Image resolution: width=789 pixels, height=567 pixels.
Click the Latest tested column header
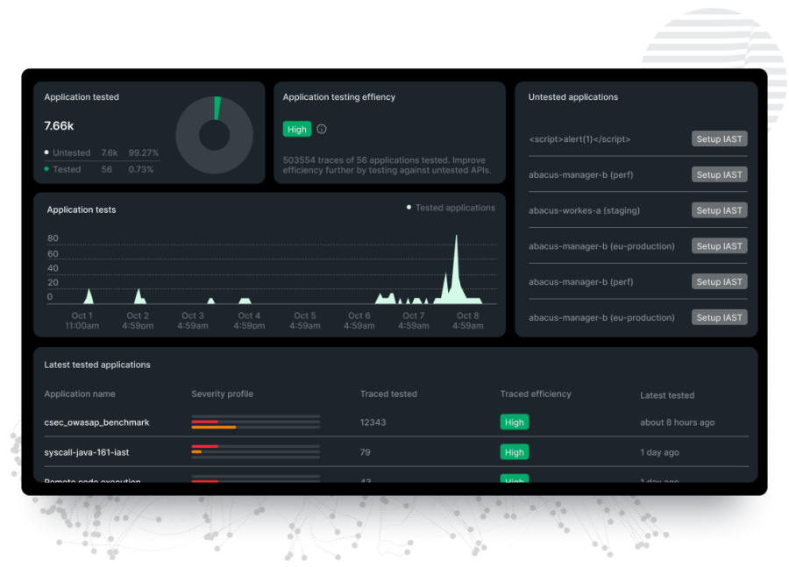click(x=667, y=395)
